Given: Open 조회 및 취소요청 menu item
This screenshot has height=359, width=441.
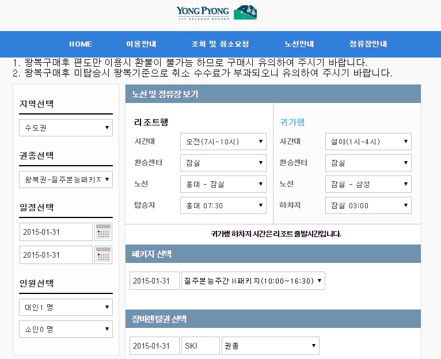Looking at the screenshot, I should tap(221, 44).
